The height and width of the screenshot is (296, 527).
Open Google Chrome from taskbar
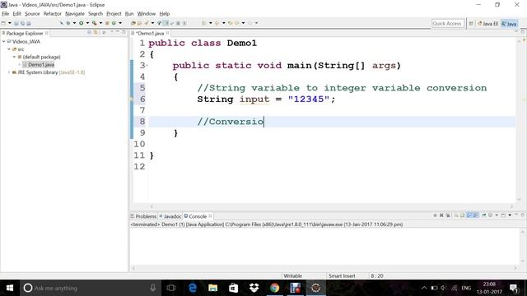274,288
